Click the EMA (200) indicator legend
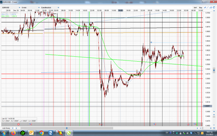 click(x=9, y=16)
